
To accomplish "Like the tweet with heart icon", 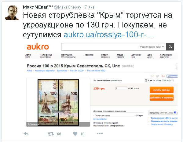I will (75, 134).
